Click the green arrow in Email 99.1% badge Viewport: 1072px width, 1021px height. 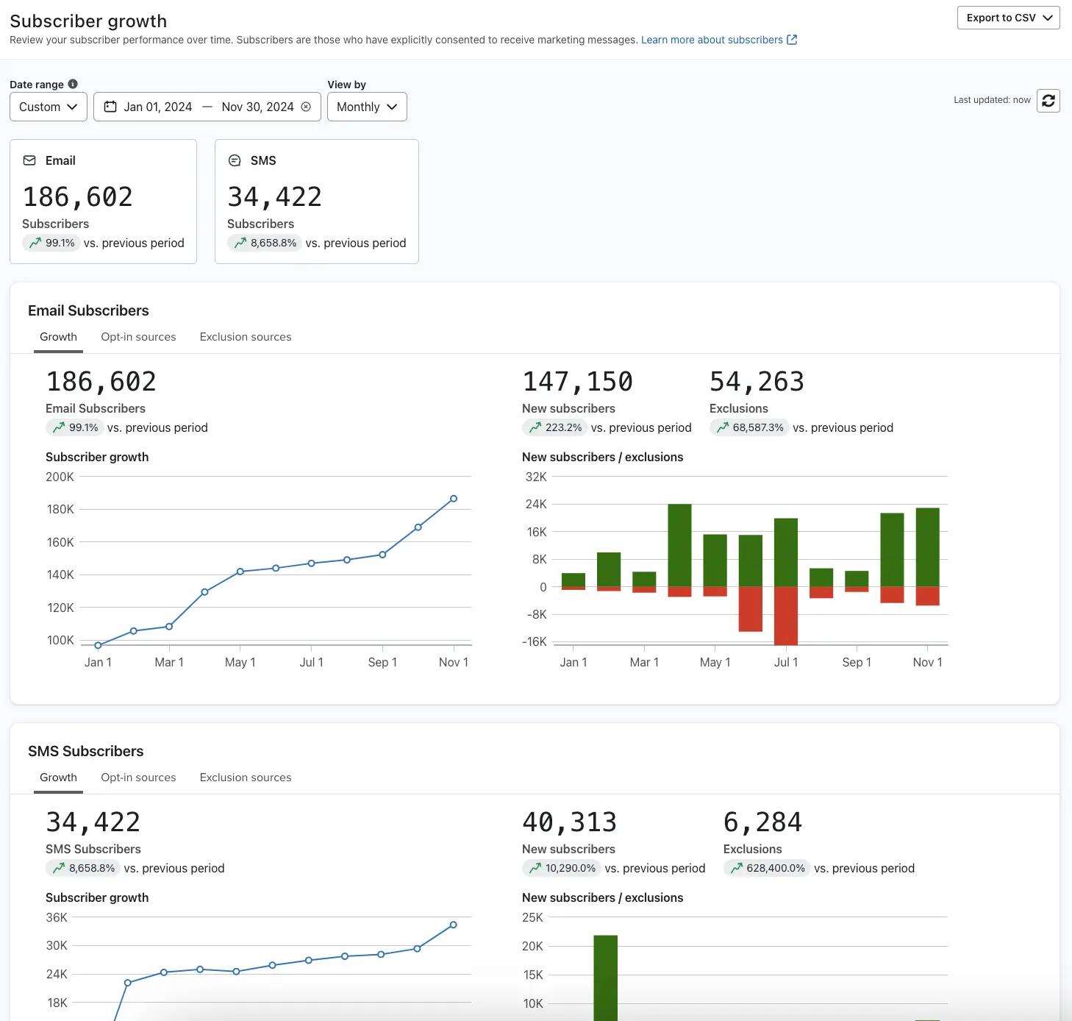pyautogui.click(x=34, y=243)
